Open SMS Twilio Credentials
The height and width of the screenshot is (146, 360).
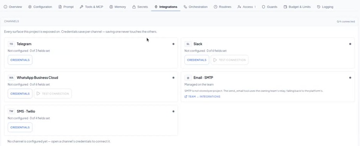pos(20,128)
